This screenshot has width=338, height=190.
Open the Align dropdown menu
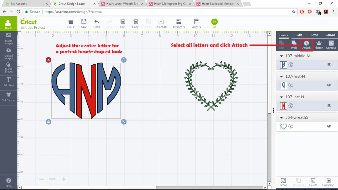(197, 24)
